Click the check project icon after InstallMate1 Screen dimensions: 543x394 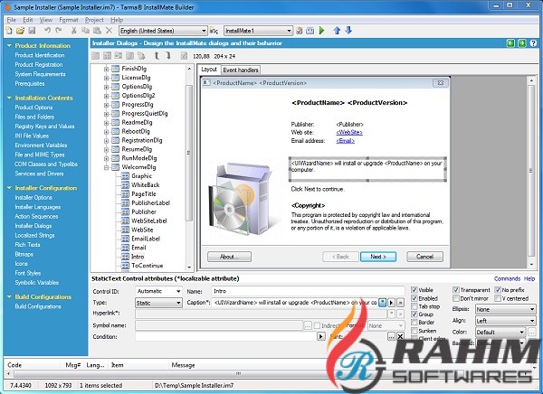[300, 31]
